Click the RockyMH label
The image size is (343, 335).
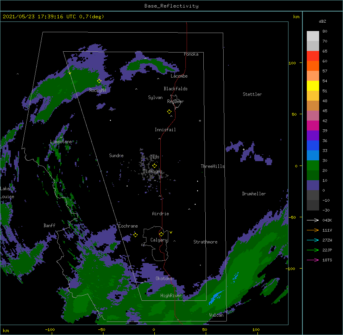tap(97, 90)
